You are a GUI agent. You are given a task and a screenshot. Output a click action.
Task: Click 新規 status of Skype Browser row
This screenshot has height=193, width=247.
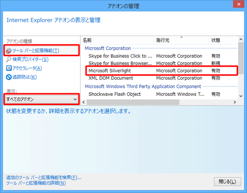click(x=216, y=63)
